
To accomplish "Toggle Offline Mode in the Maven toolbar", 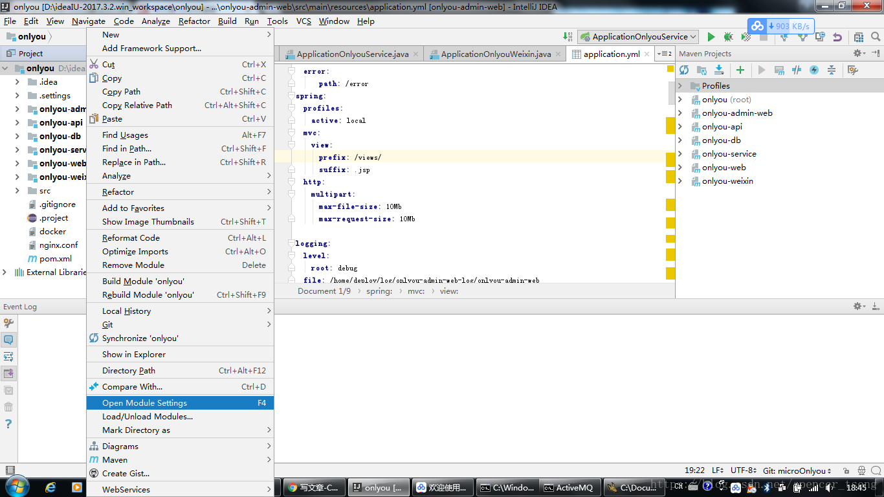I will [x=797, y=70].
